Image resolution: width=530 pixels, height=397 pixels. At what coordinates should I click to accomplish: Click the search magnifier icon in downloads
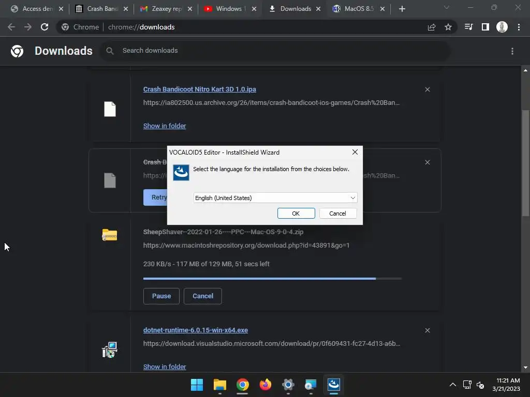[x=110, y=51]
